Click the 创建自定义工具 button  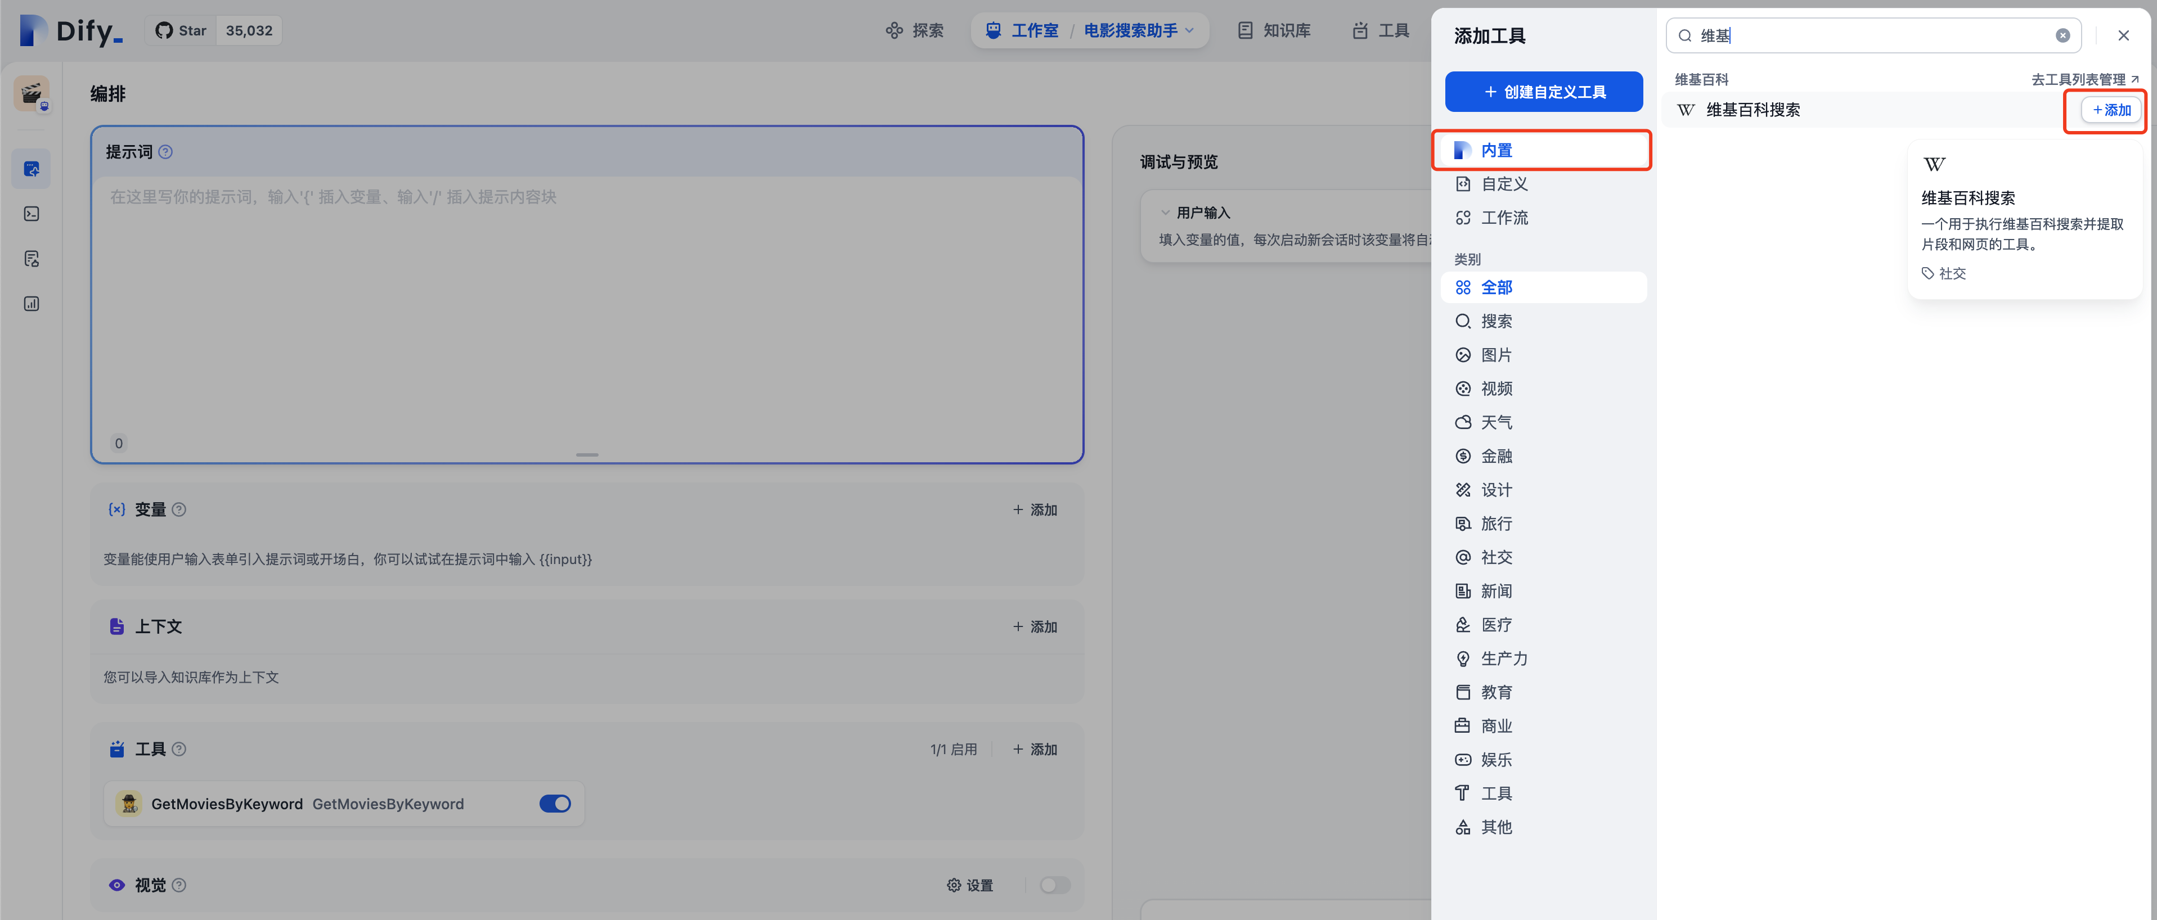1543,92
